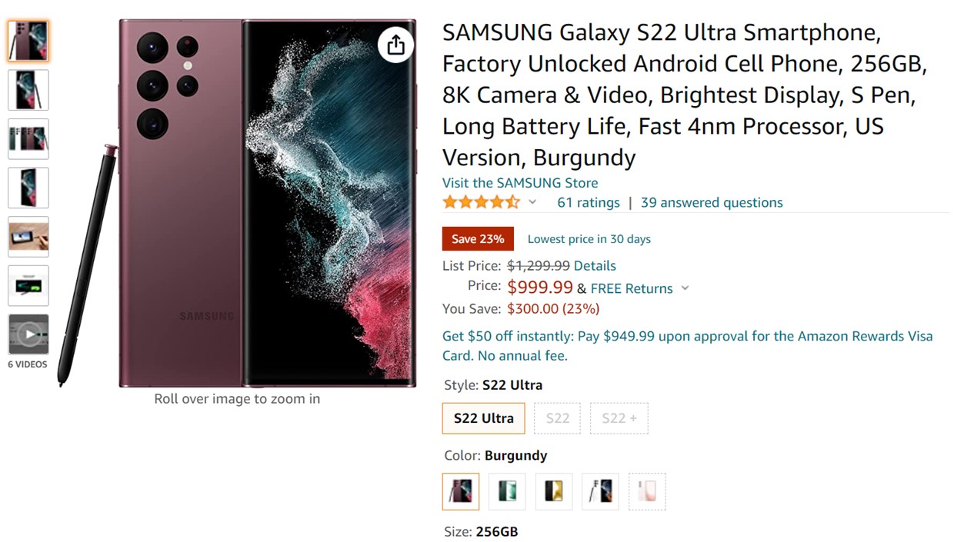Viewport: 964px width, 542px height.
Task: Select the green phone color swatch
Action: (507, 491)
